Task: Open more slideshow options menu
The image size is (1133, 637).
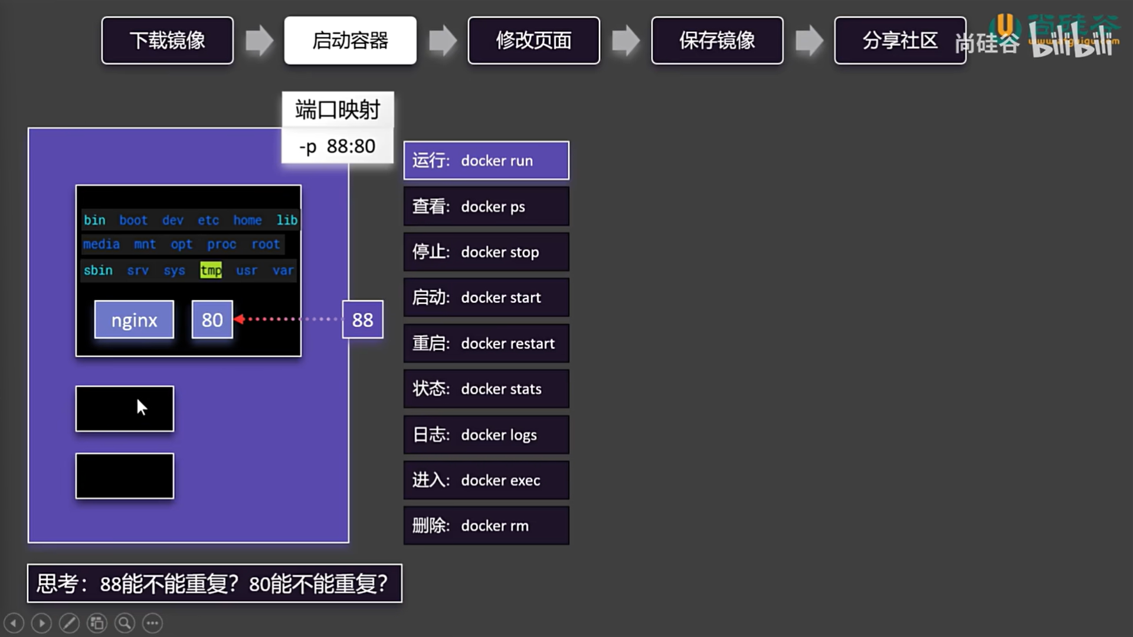Action: pyautogui.click(x=152, y=623)
